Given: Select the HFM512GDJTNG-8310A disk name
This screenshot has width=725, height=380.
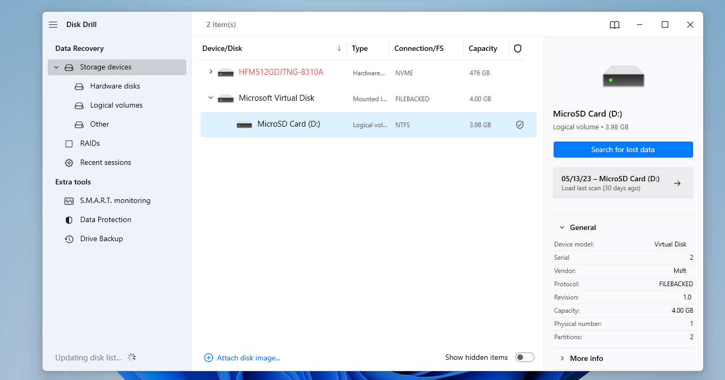Looking at the screenshot, I should 281,72.
